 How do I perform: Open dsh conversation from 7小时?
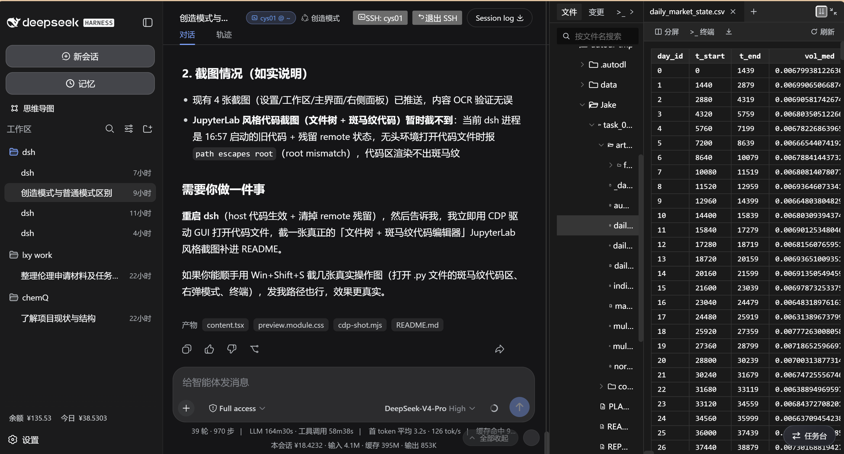(x=80, y=172)
